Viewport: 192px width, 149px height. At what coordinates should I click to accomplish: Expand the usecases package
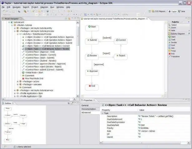(18, 84)
